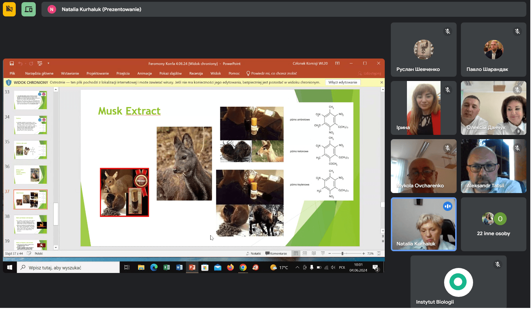Click the '22 inne osoby' participants tile
Viewport: 531px width, 309px height.
(493, 224)
